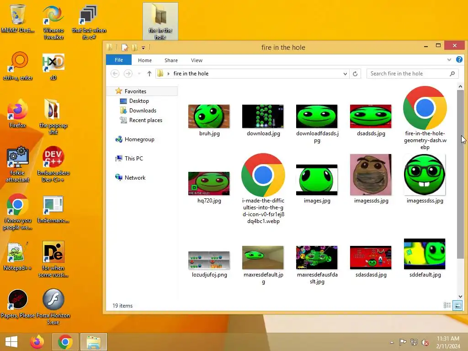468x351 pixels.
Task: Open the File menu tab
Action: click(119, 60)
